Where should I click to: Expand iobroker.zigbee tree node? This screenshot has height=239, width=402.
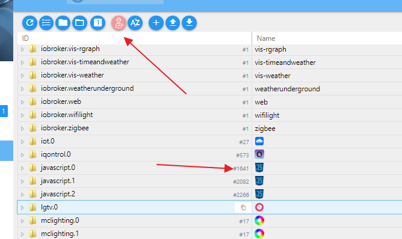click(22, 129)
